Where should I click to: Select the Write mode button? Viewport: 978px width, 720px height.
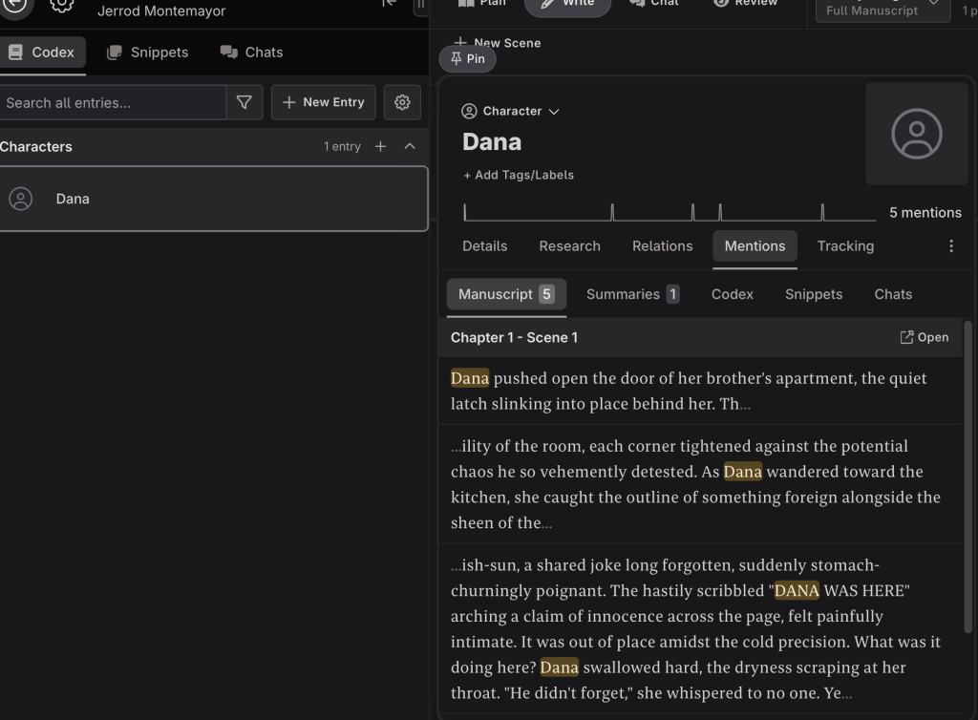point(567,5)
